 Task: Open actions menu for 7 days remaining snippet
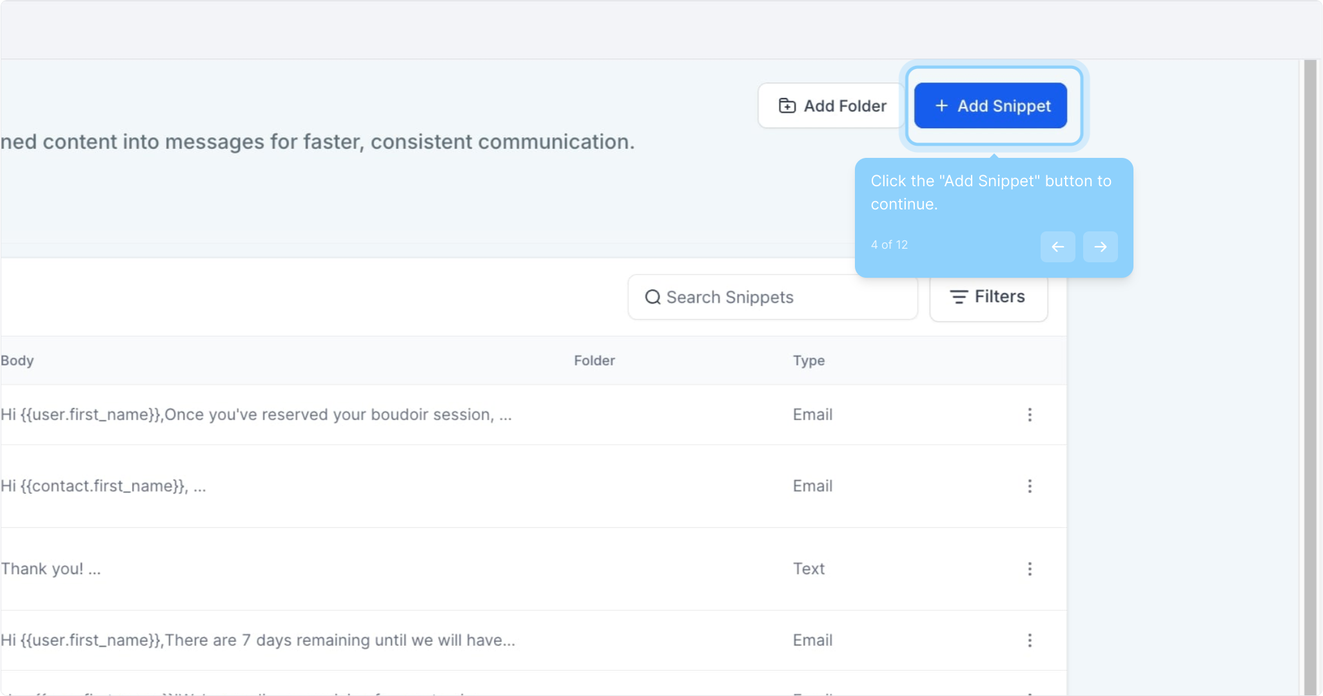(1030, 641)
